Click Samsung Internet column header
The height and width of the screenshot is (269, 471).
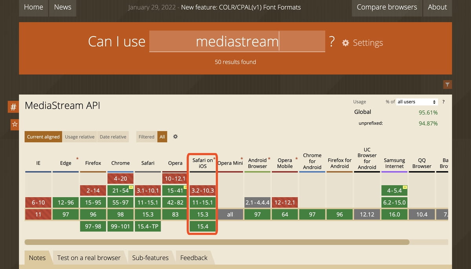pos(394,163)
